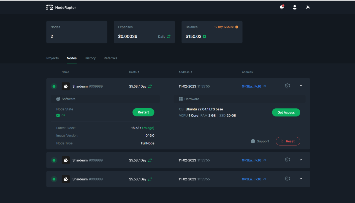The image size is (355, 203).
Task: Click the FullNode node type value
Action: [148, 143]
